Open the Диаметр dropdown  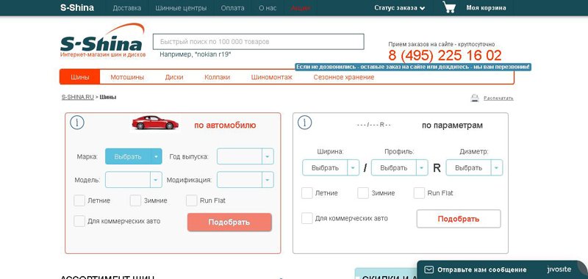(474, 168)
